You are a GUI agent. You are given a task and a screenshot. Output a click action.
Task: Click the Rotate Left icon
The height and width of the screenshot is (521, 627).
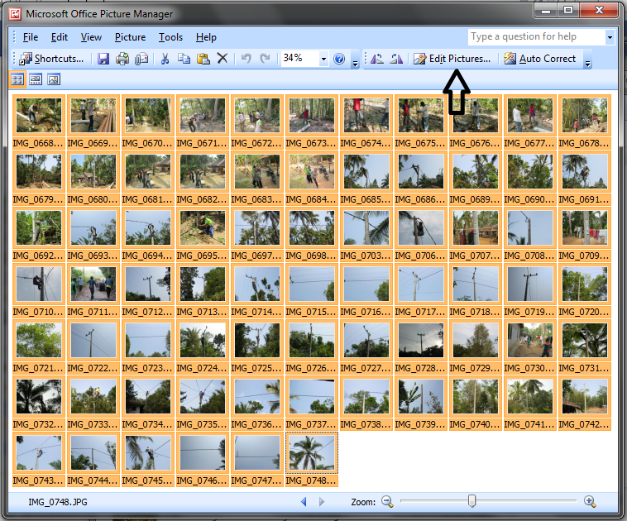tap(377, 59)
